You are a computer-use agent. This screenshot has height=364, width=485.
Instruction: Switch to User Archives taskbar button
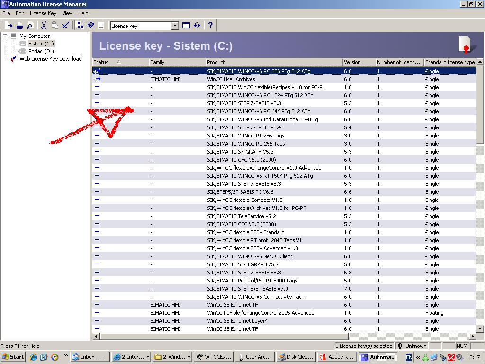coord(254,357)
